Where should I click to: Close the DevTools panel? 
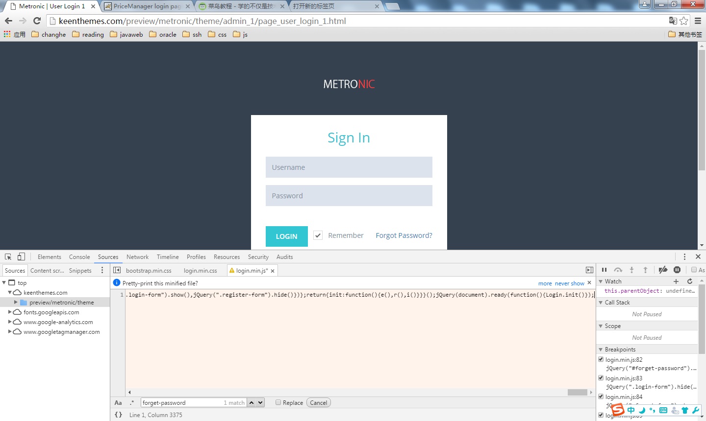point(698,257)
